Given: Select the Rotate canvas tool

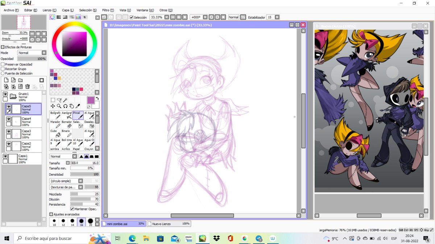Looking at the screenshot, I should pos(65,106).
